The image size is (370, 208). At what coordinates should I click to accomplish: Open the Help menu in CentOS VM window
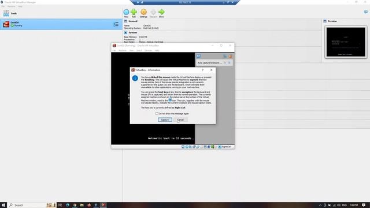coord(157,50)
